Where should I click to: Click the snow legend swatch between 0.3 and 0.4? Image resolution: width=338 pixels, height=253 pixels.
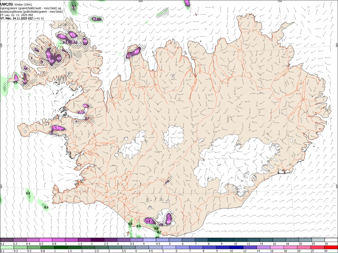point(20,240)
